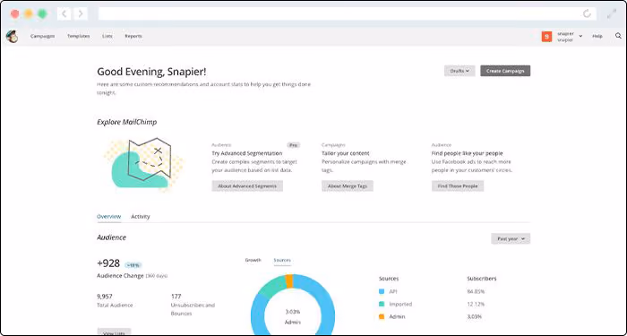Image resolution: width=627 pixels, height=336 pixels.
Task: Switch to the Activity tab
Action: coord(141,217)
